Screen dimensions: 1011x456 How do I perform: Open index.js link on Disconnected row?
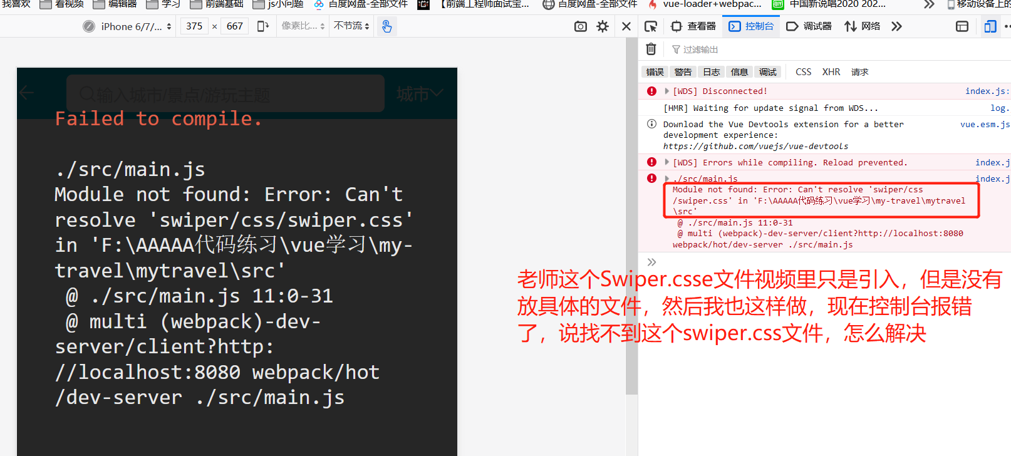[987, 91]
